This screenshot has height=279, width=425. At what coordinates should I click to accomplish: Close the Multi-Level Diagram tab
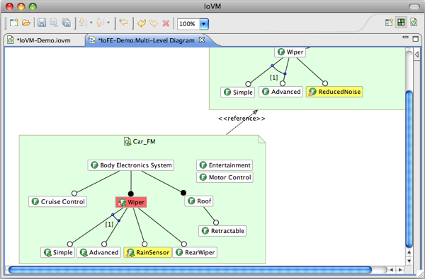[202, 40]
